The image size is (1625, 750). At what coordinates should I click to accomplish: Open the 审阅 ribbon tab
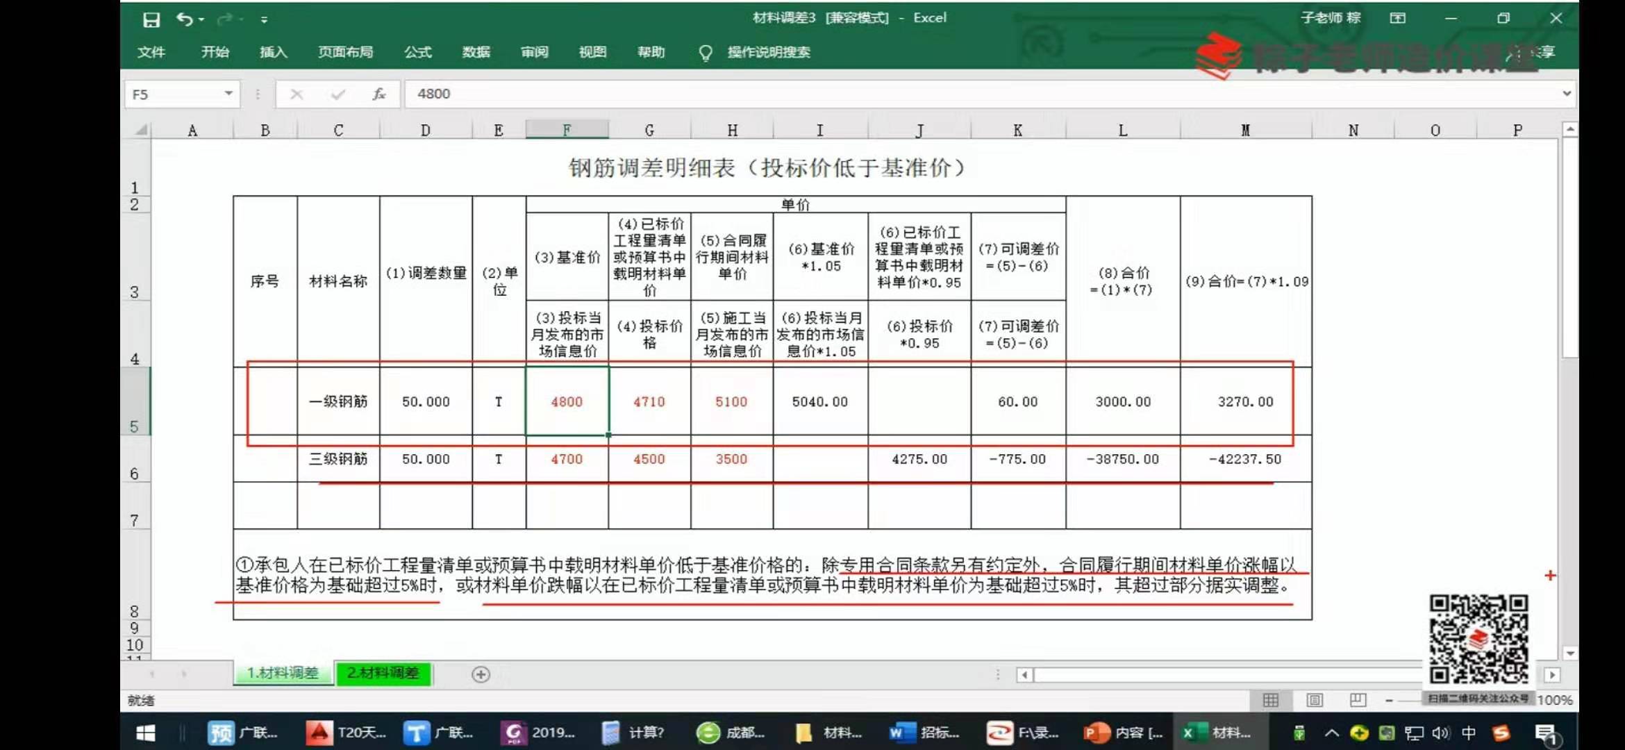[534, 52]
